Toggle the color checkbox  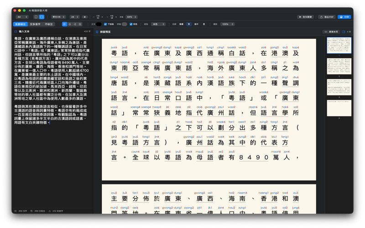131,24
